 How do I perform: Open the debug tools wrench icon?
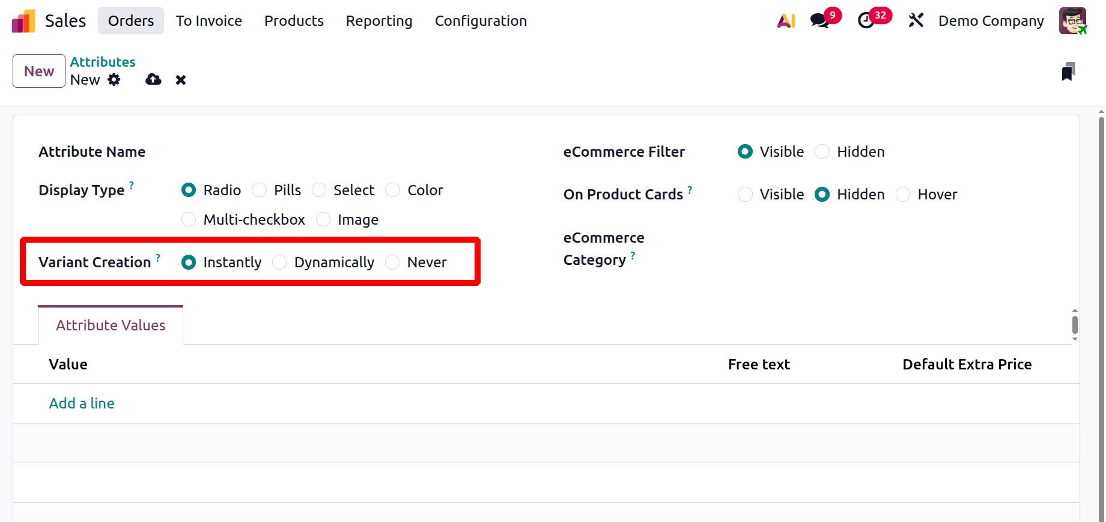(916, 21)
